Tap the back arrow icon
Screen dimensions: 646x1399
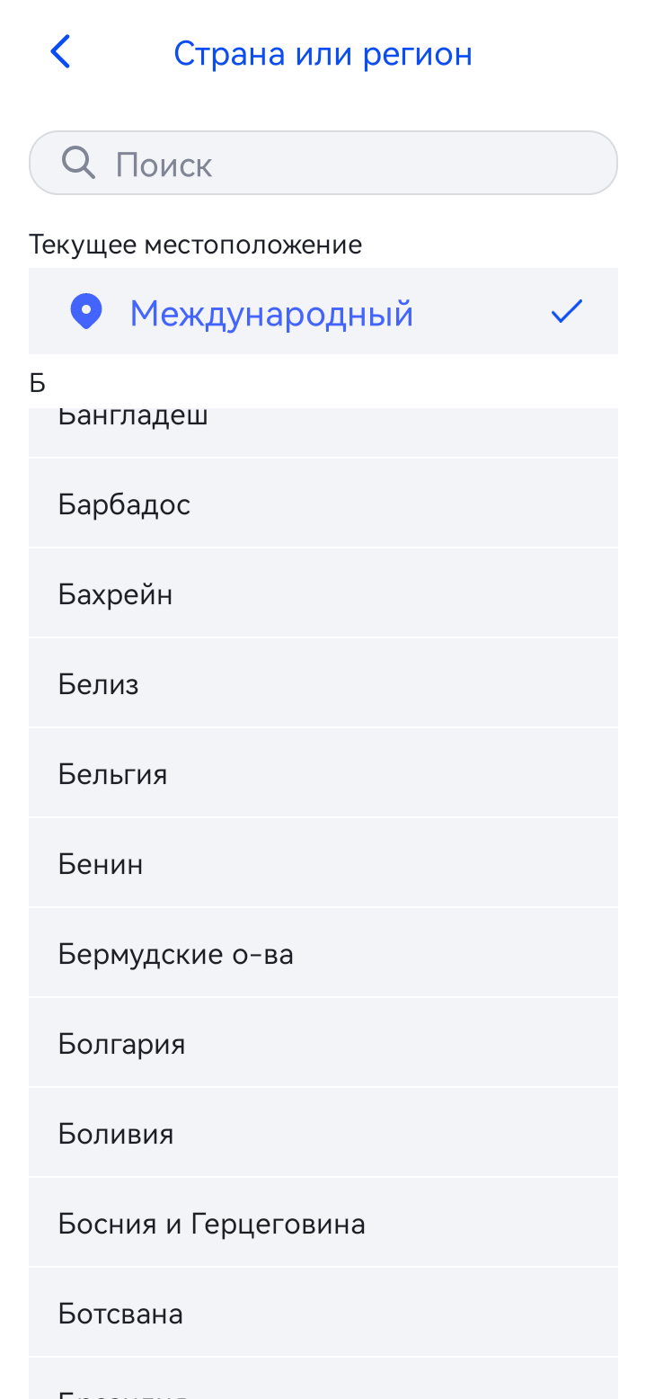(x=60, y=52)
